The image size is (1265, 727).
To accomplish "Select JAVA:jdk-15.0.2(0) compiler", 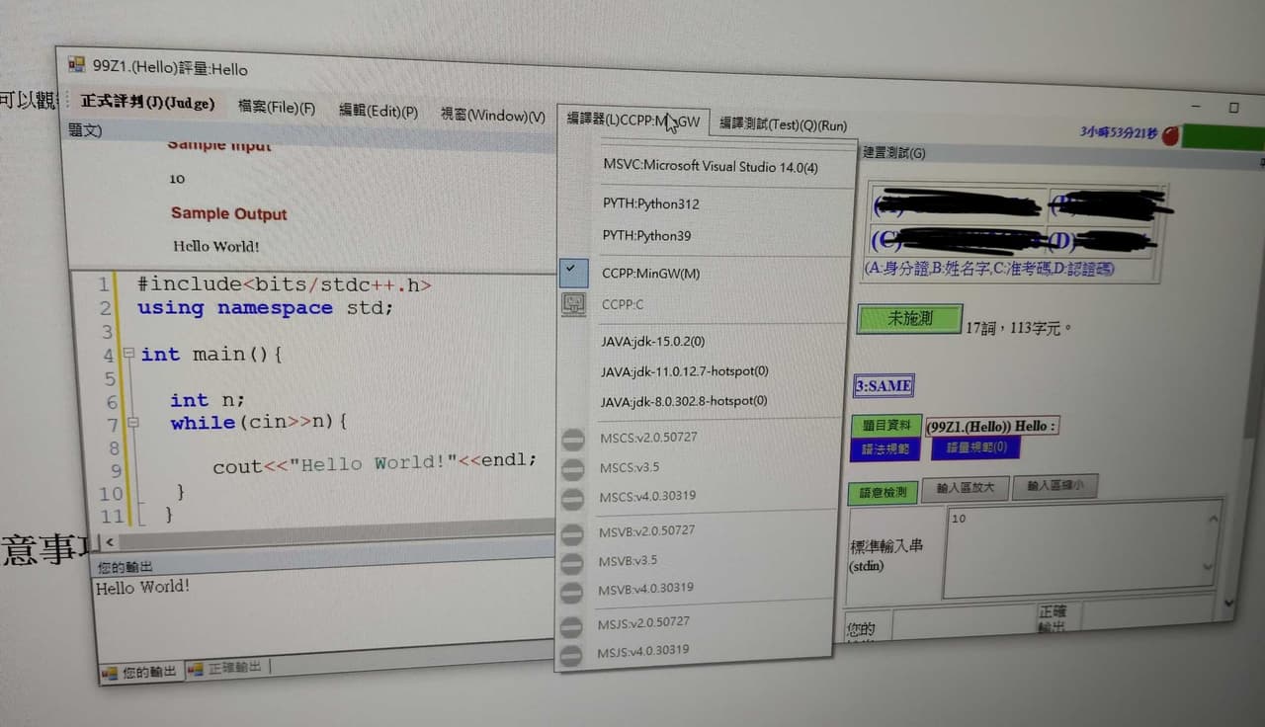I will pos(652,342).
